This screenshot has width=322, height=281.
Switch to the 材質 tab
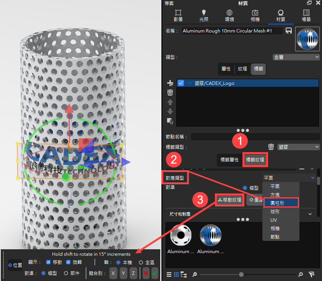(281, 16)
